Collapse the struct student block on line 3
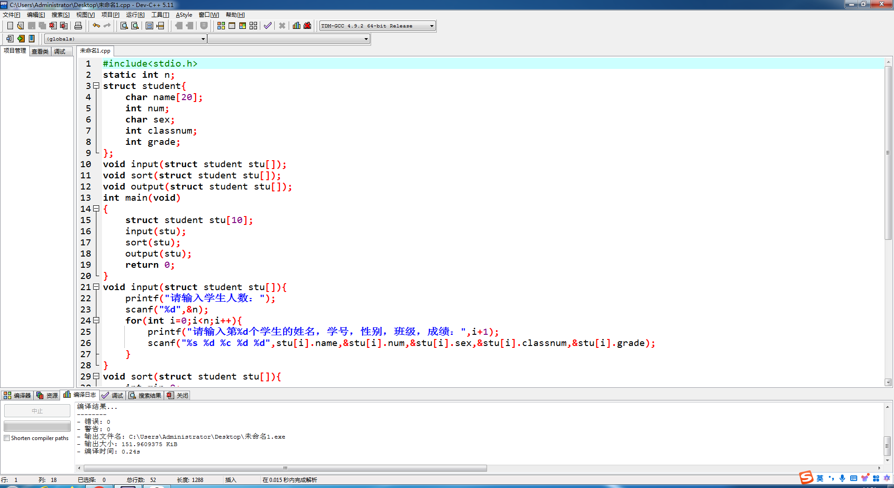 [96, 86]
